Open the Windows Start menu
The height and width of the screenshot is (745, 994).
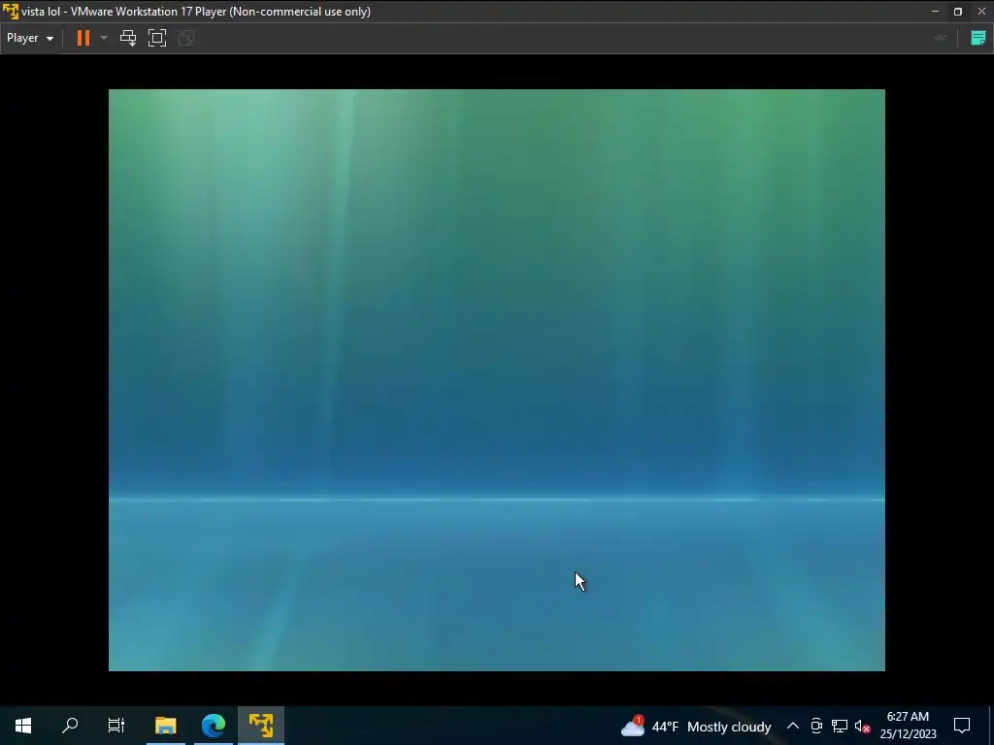point(23,726)
